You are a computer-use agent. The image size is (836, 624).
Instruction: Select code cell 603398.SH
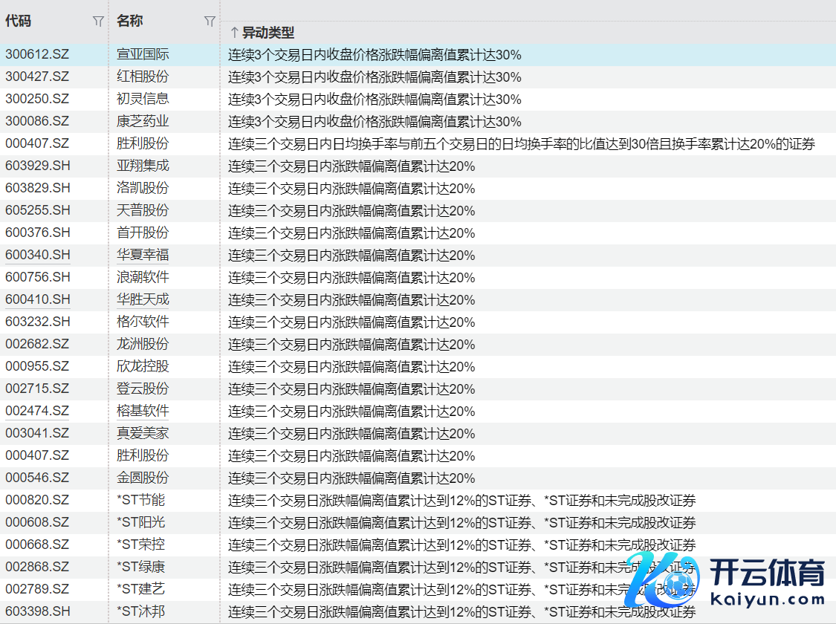click(x=38, y=611)
